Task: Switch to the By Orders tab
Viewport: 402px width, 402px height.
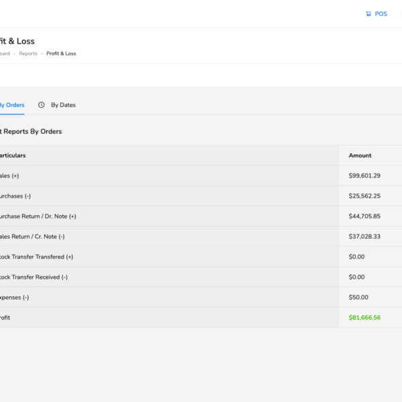Action: click(x=12, y=105)
